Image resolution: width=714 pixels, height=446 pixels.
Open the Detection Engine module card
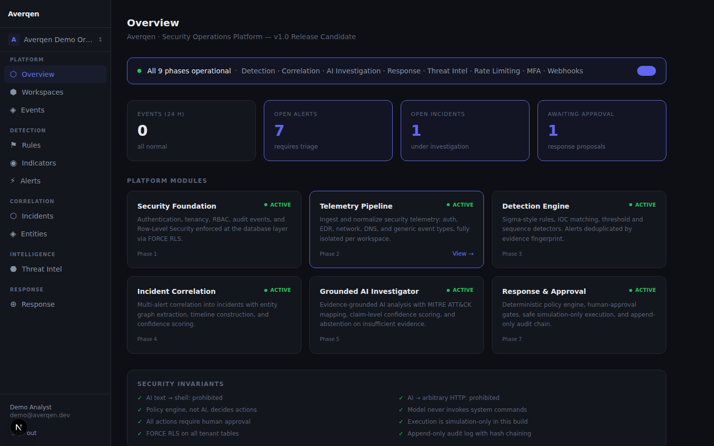pyautogui.click(x=579, y=229)
